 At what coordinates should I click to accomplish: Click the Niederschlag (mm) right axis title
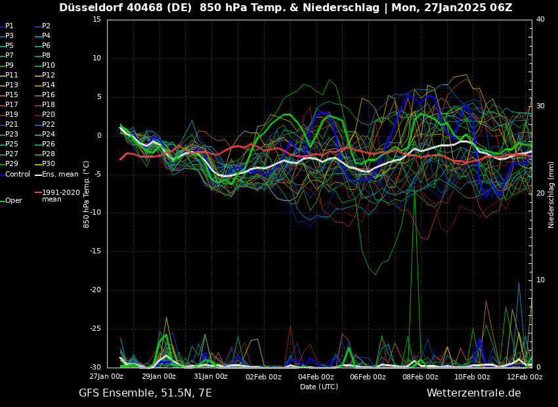551,194
